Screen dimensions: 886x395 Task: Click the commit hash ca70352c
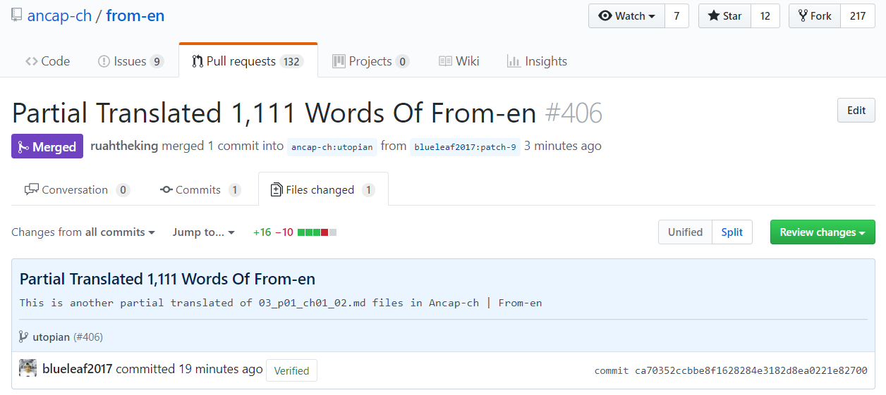pos(751,370)
